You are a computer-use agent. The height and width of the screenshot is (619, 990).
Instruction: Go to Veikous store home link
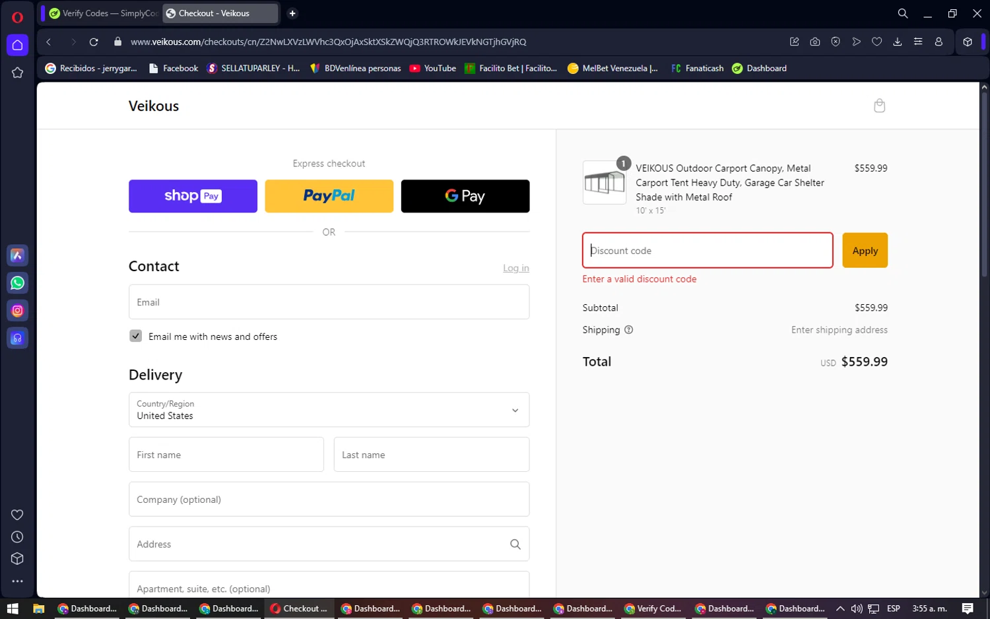click(154, 106)
